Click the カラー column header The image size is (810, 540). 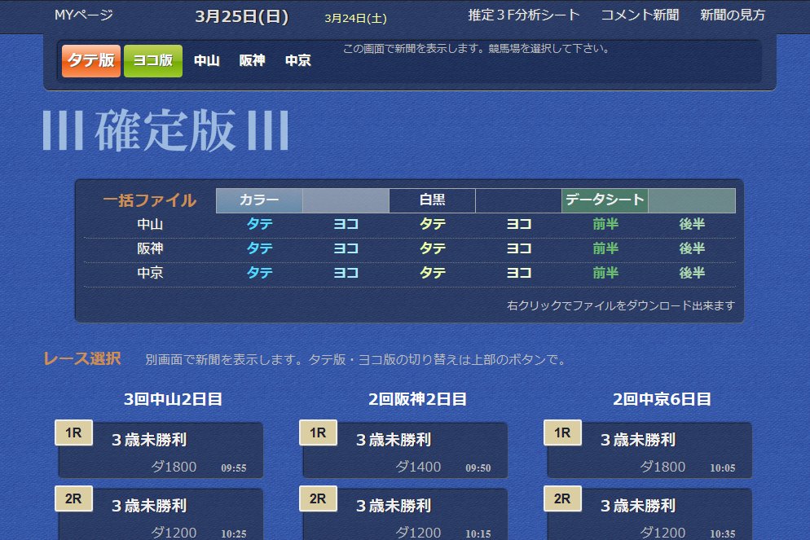click(259, 200)
